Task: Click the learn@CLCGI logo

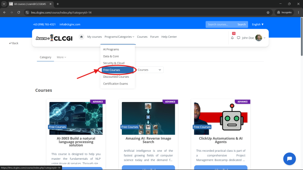Action: tap(54, 38)
